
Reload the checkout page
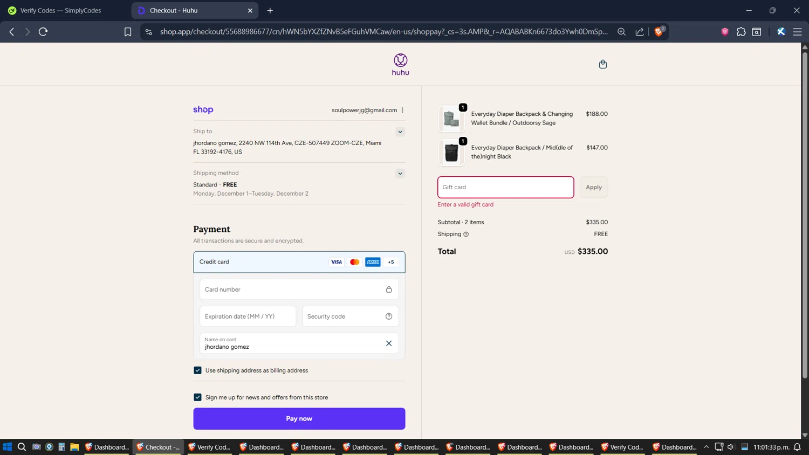(x=43, y=32)
